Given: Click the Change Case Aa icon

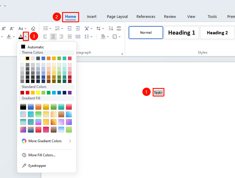Looking at the screenshot, I should 21,28.
